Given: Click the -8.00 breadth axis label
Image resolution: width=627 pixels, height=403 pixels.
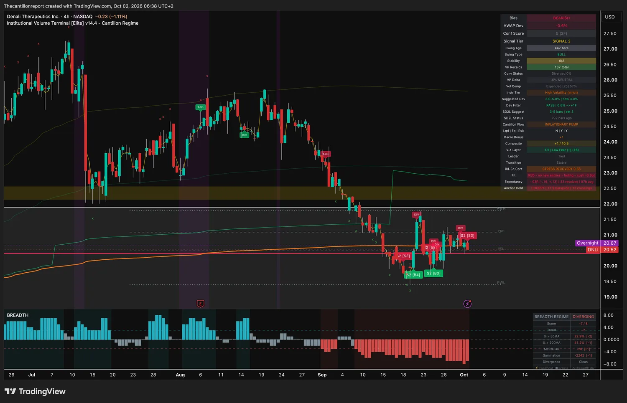Looking at the screenshot, I should pyautogui.click(x=609, y=364).
